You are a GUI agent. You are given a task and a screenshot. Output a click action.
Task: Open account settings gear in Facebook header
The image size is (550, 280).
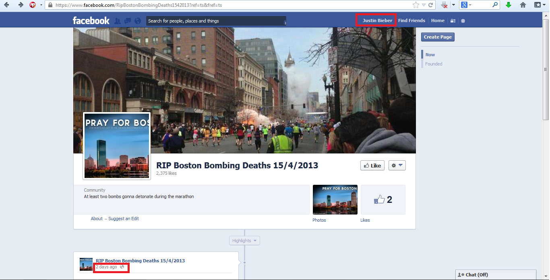pyautogui.click(x=463, y=21)
